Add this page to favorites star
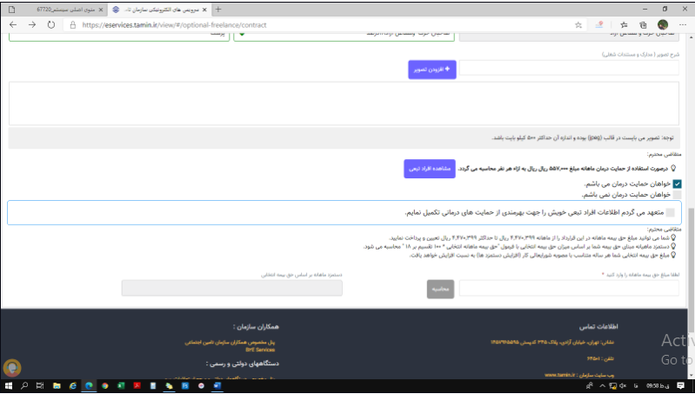The image size is (695, 394). [x=578, y=25]
